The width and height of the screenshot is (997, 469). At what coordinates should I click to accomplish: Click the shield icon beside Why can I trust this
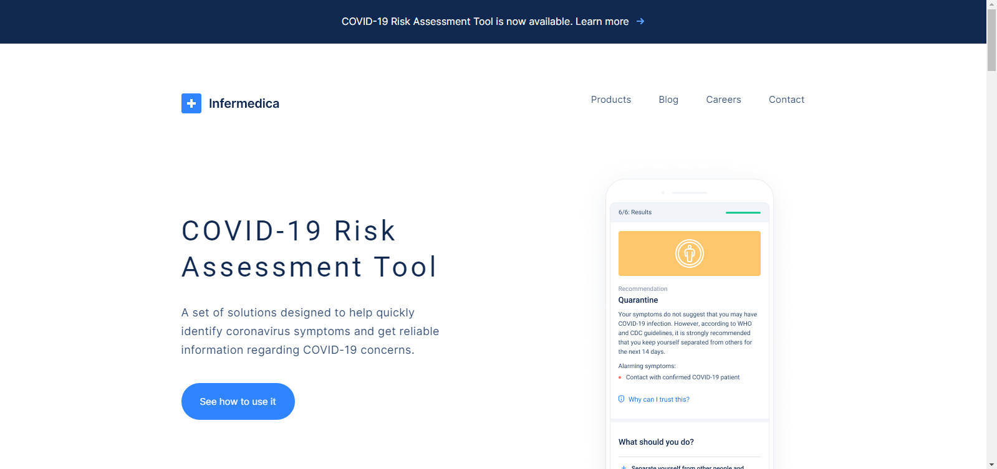tap(621, 399)
